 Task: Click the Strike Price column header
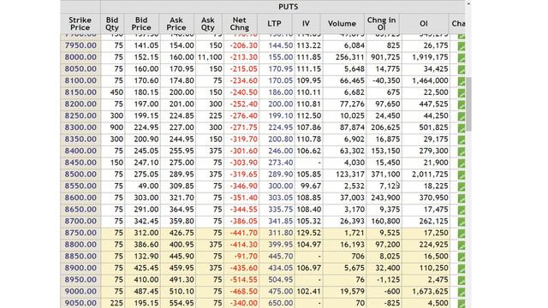80,24
